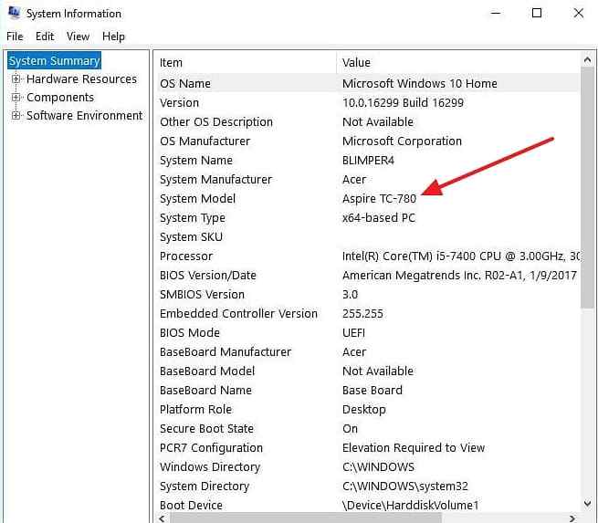Screen dimensions: 598x523
Task: Click the vertical scrollbar up arrow
Action: (587, 60)
